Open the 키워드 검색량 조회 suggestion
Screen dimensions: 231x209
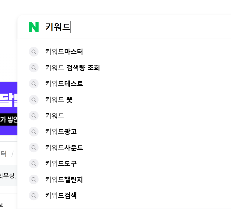[x=72, y=67]
